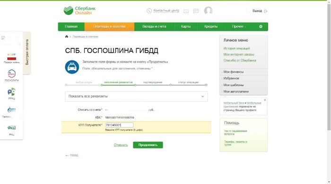
Task: Click the home breadcrumb icon
Action: pos(67,36)
